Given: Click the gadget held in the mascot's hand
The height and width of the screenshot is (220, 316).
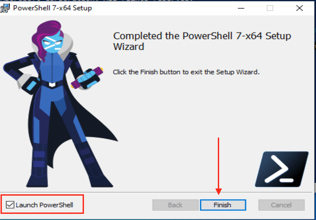Looking at the screenshot, I should coord(87,78).
